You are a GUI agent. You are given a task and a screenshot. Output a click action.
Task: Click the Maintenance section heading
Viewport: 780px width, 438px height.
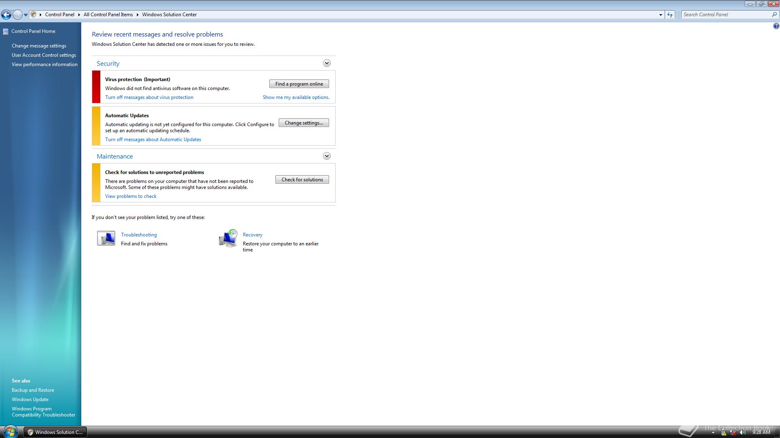click(115, 157)
